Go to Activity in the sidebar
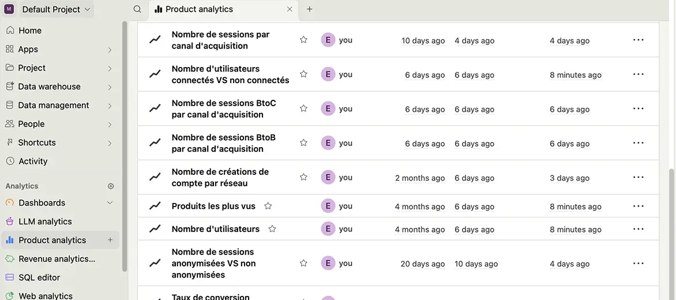Screen dimensions: 676x300 coord(33,162)
